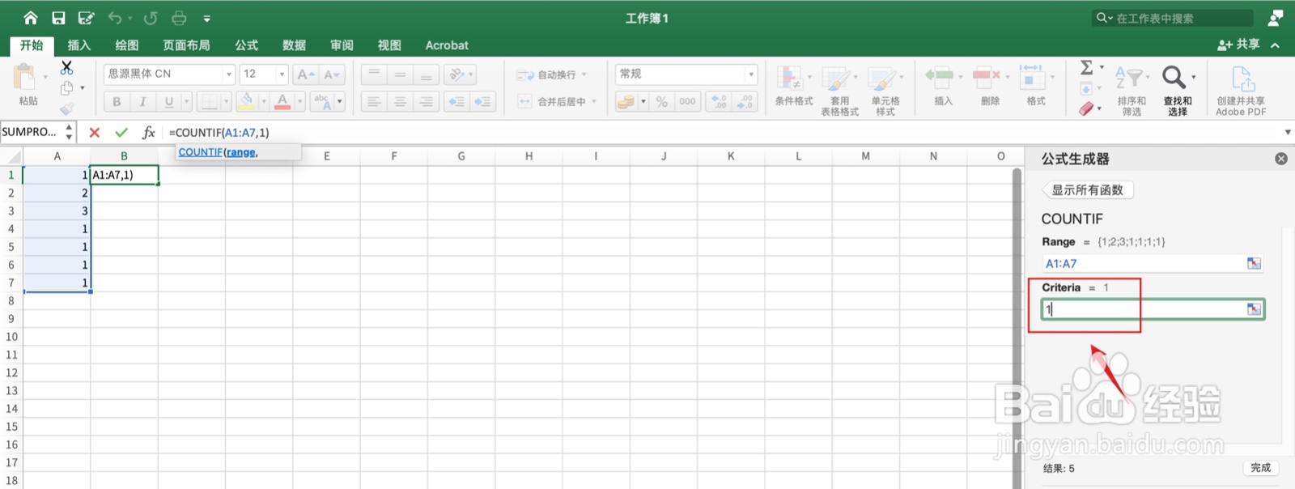The height and width of the screenshot is (489, 1295).
Task: Apply percent style format
Action: pyautogui.click(x=662, y=101)
